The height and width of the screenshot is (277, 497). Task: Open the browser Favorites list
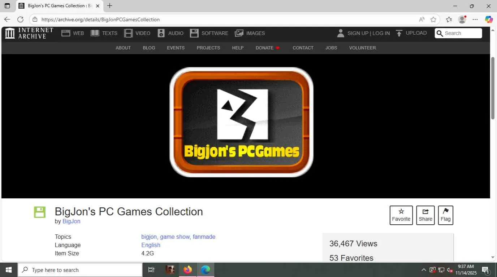pos(449,19)
